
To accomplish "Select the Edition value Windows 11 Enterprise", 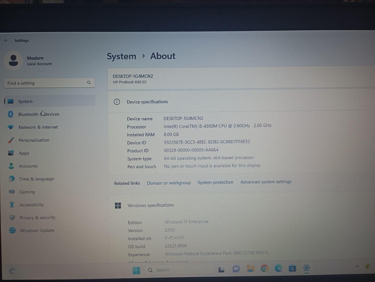I will tap(186, 222).
